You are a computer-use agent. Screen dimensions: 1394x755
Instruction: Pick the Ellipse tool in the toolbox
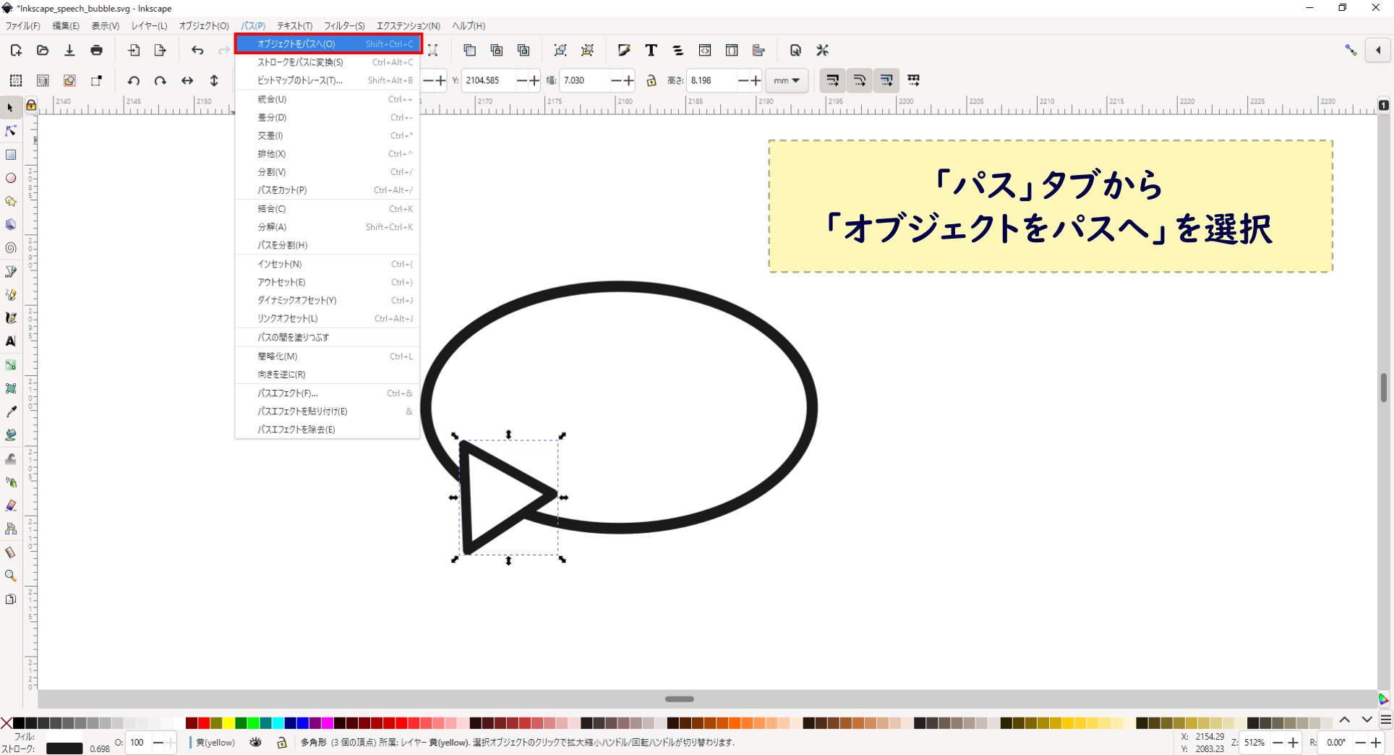[x=11, y=178]
